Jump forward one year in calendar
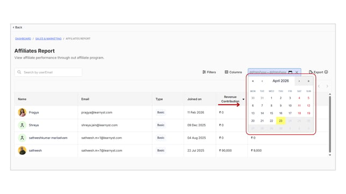346x194 pixels. [x=308, y=81]
